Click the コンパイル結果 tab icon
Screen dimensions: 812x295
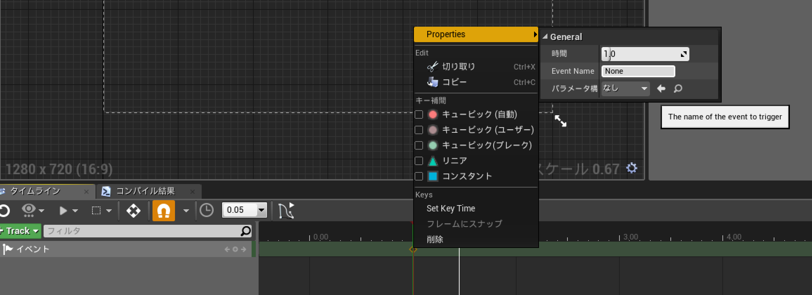coord(106,191)
